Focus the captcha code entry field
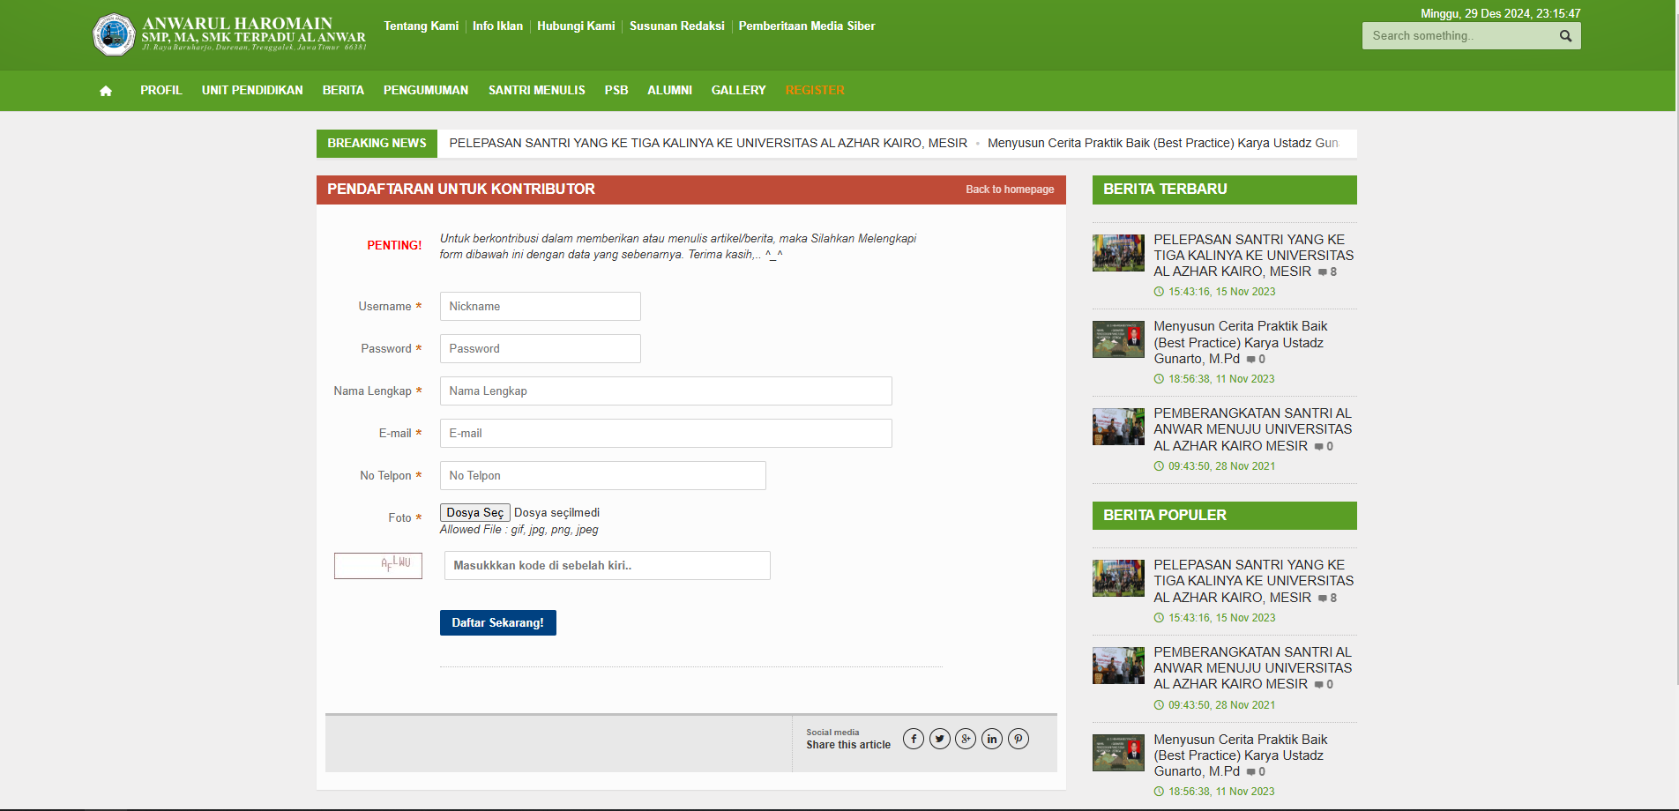The width and height of the screenshot is (1679, 811). [x=608, y=566]
